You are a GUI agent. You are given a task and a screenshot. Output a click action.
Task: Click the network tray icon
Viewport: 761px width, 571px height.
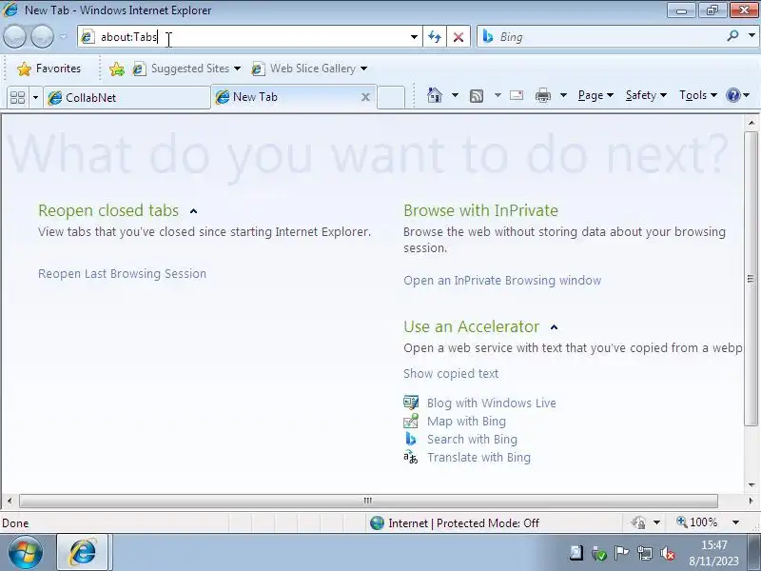tap(645, 553)
